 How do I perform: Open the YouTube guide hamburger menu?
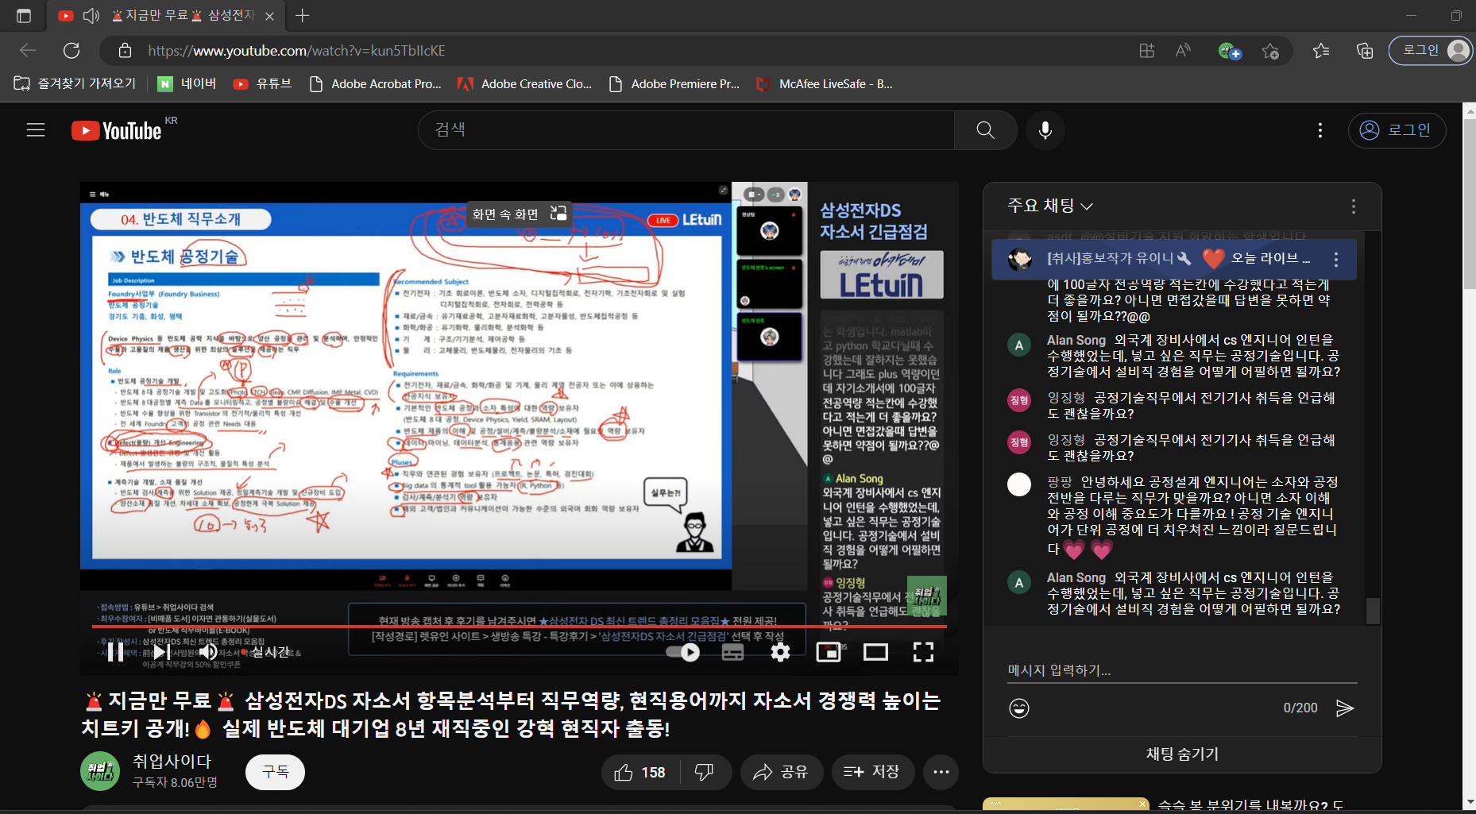point(36,130)
